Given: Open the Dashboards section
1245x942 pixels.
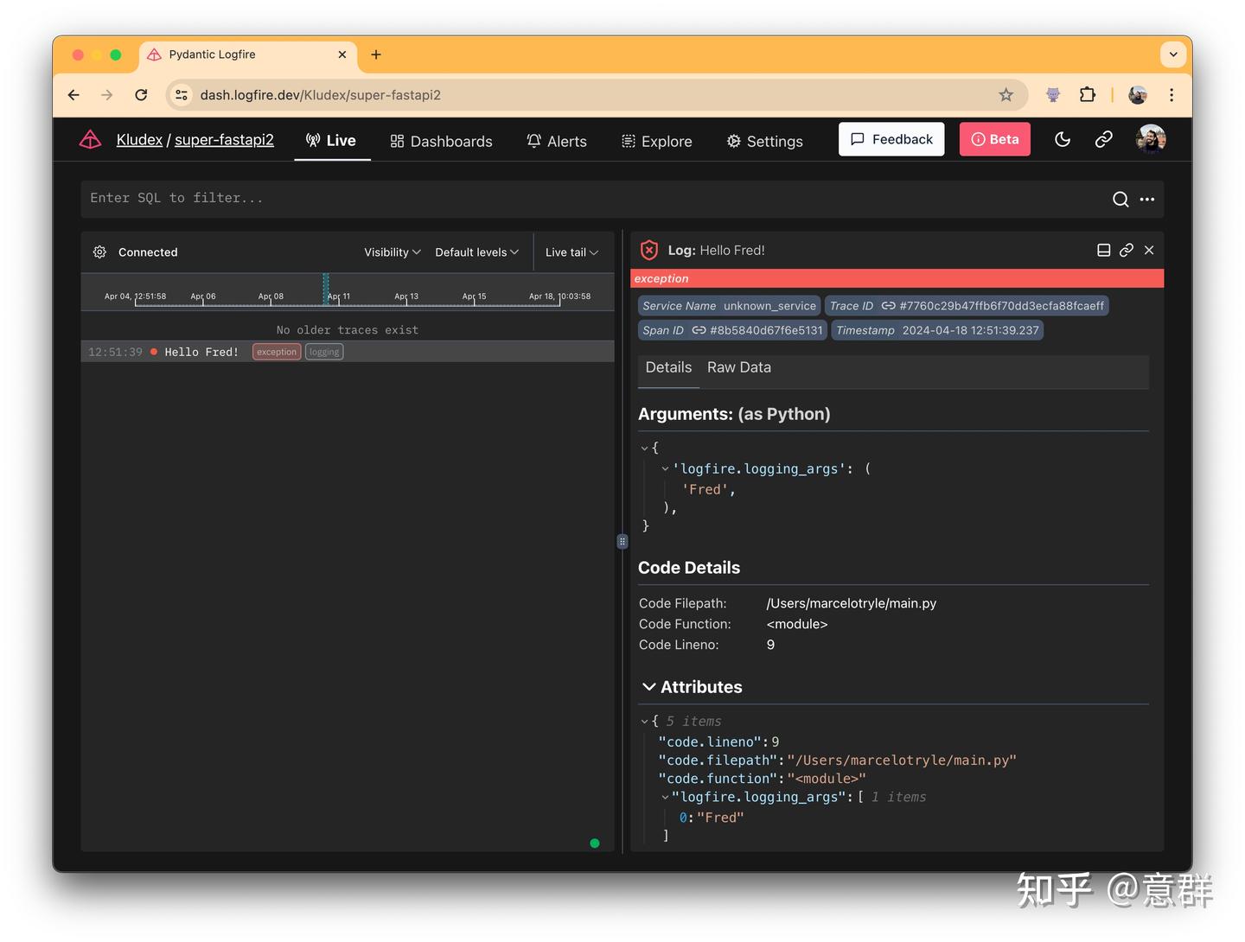Looking at the screenshot, I should click(x=441, y=141).
